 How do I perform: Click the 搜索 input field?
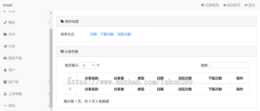coord(229,65)
